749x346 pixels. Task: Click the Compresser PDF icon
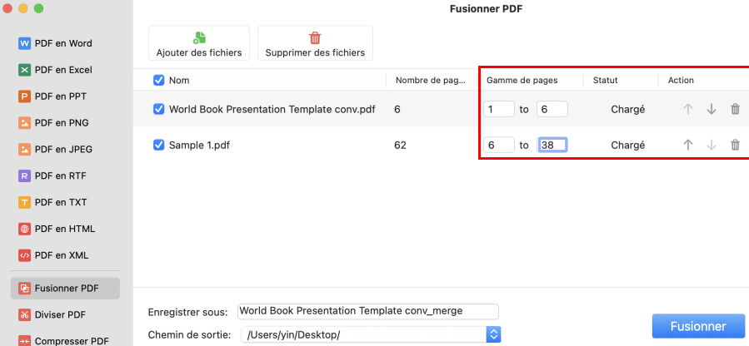click(x=24, y=341)
